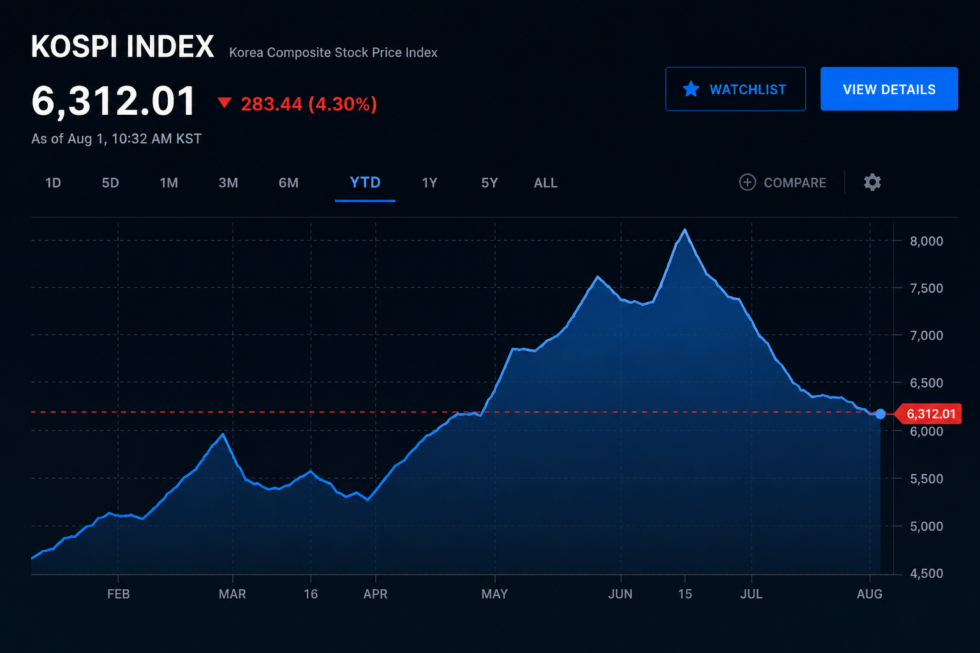
Task: Click the Compare button
Action: tap(783, 183)
